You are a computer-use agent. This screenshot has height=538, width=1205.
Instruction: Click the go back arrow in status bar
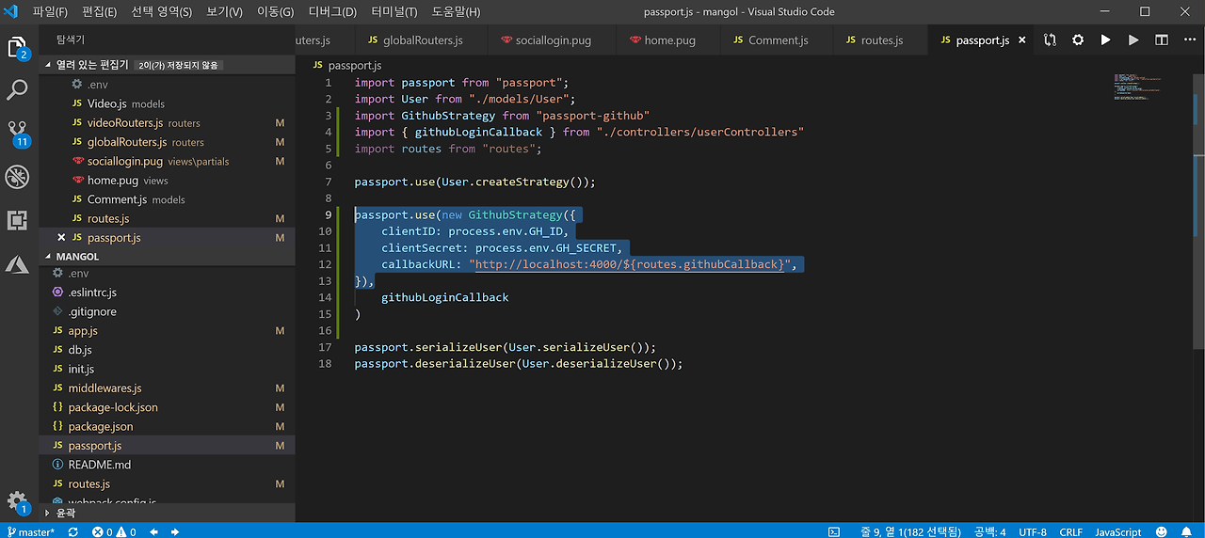coord(153,531)
